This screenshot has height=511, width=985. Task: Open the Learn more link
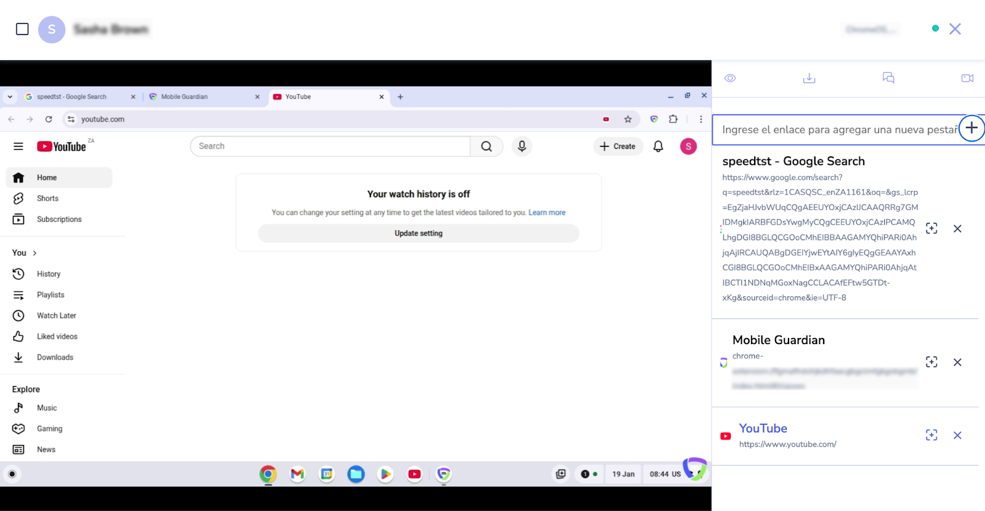(547, 212)
